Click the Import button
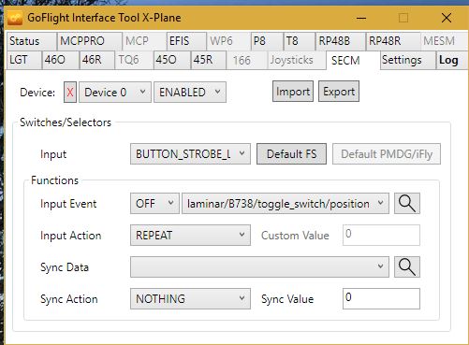This screenshot has height=345, width=469. pos(293,92)
